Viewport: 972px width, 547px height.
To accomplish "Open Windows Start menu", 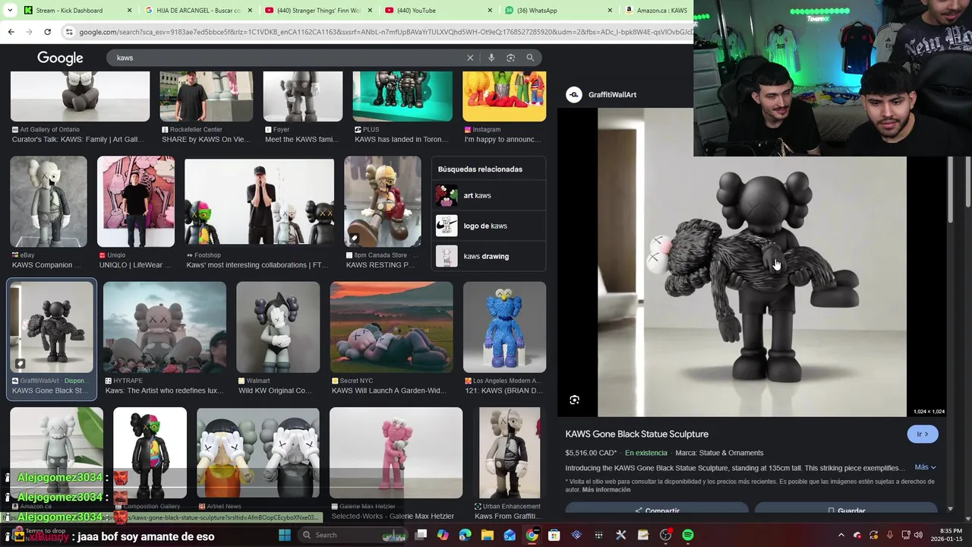I will (x=285, y=535).
